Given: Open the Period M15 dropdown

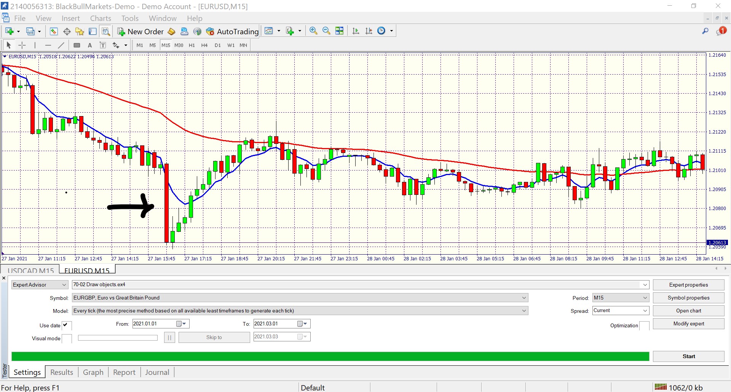Looking at the screenshot, I should (x=621, y=298).
